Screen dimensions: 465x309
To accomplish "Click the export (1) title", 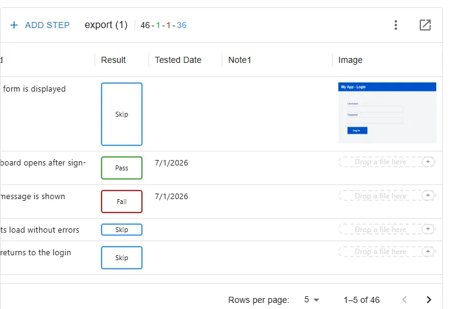I will (106, 25).
